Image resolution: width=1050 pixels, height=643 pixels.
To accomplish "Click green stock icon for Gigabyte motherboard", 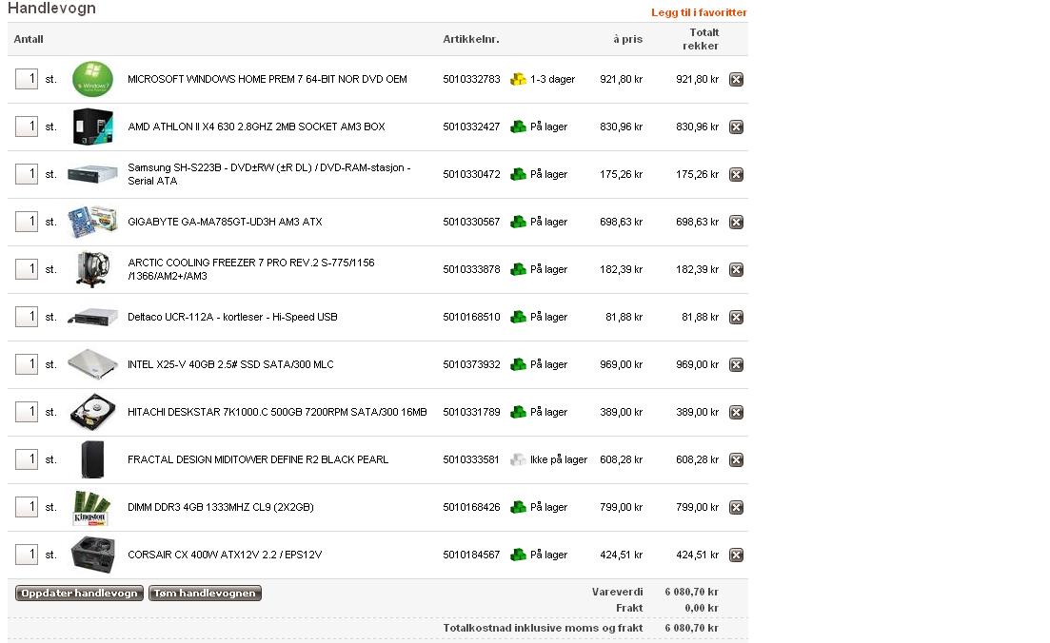I will [518, 222].
